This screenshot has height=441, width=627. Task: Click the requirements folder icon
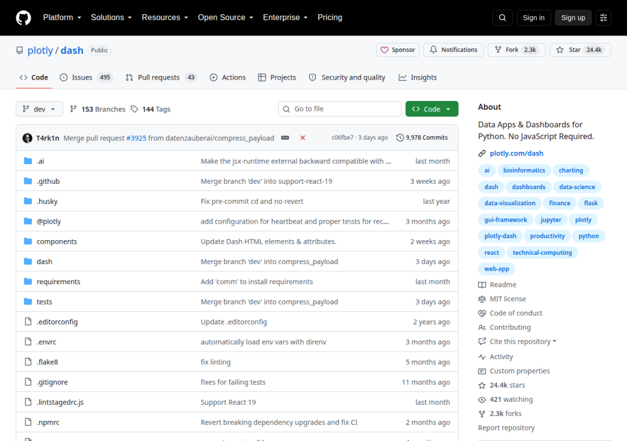coord(28,281)
